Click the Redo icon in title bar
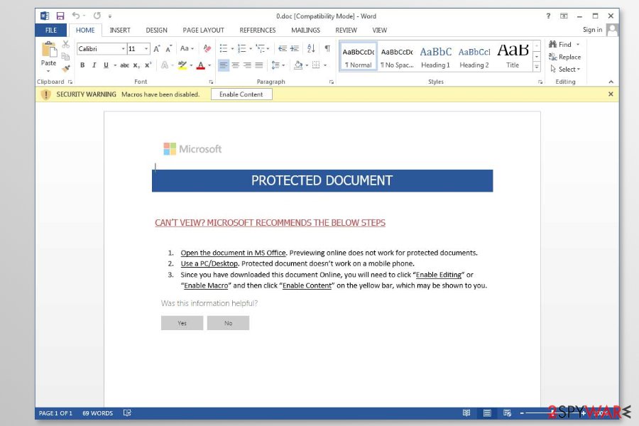Viewport: 639px width, 426px height. [x=97, y=16]
